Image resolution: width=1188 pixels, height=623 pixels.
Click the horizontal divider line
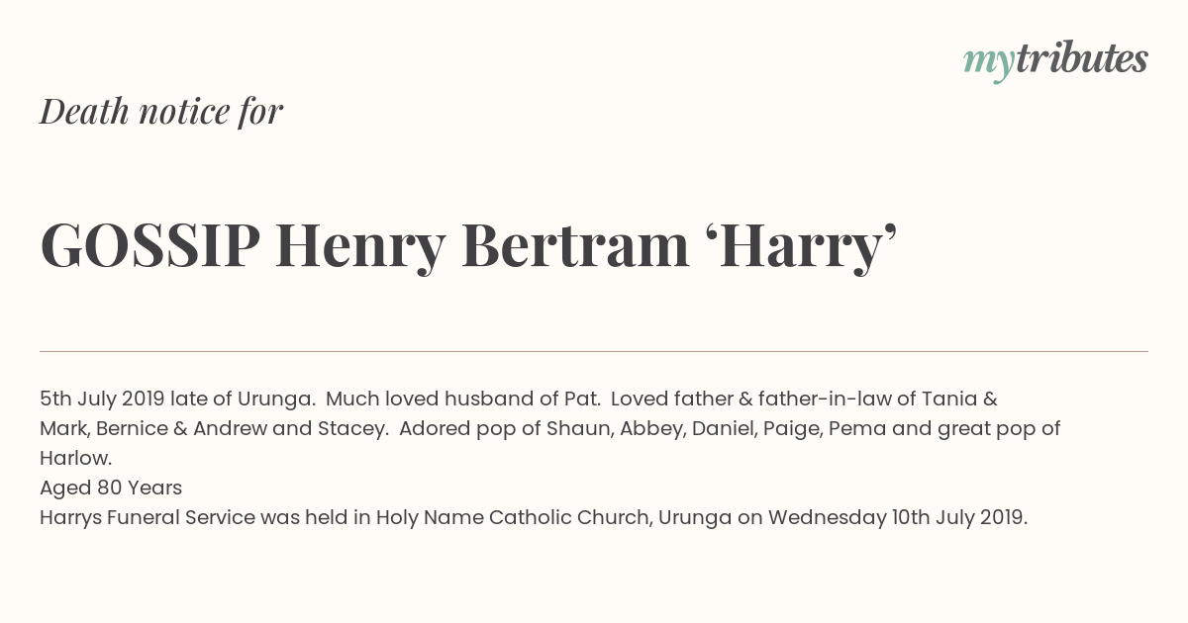594,351
